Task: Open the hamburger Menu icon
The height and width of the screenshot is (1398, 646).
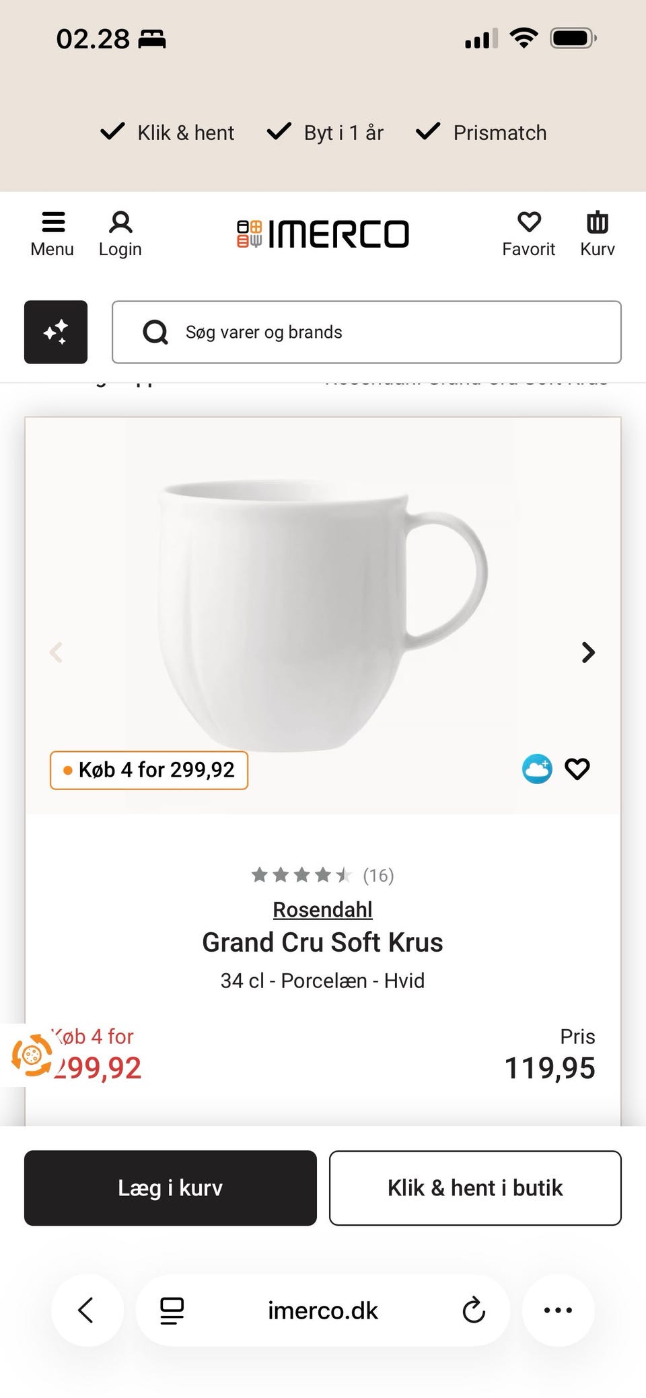Action: click(x=52, y=233)
